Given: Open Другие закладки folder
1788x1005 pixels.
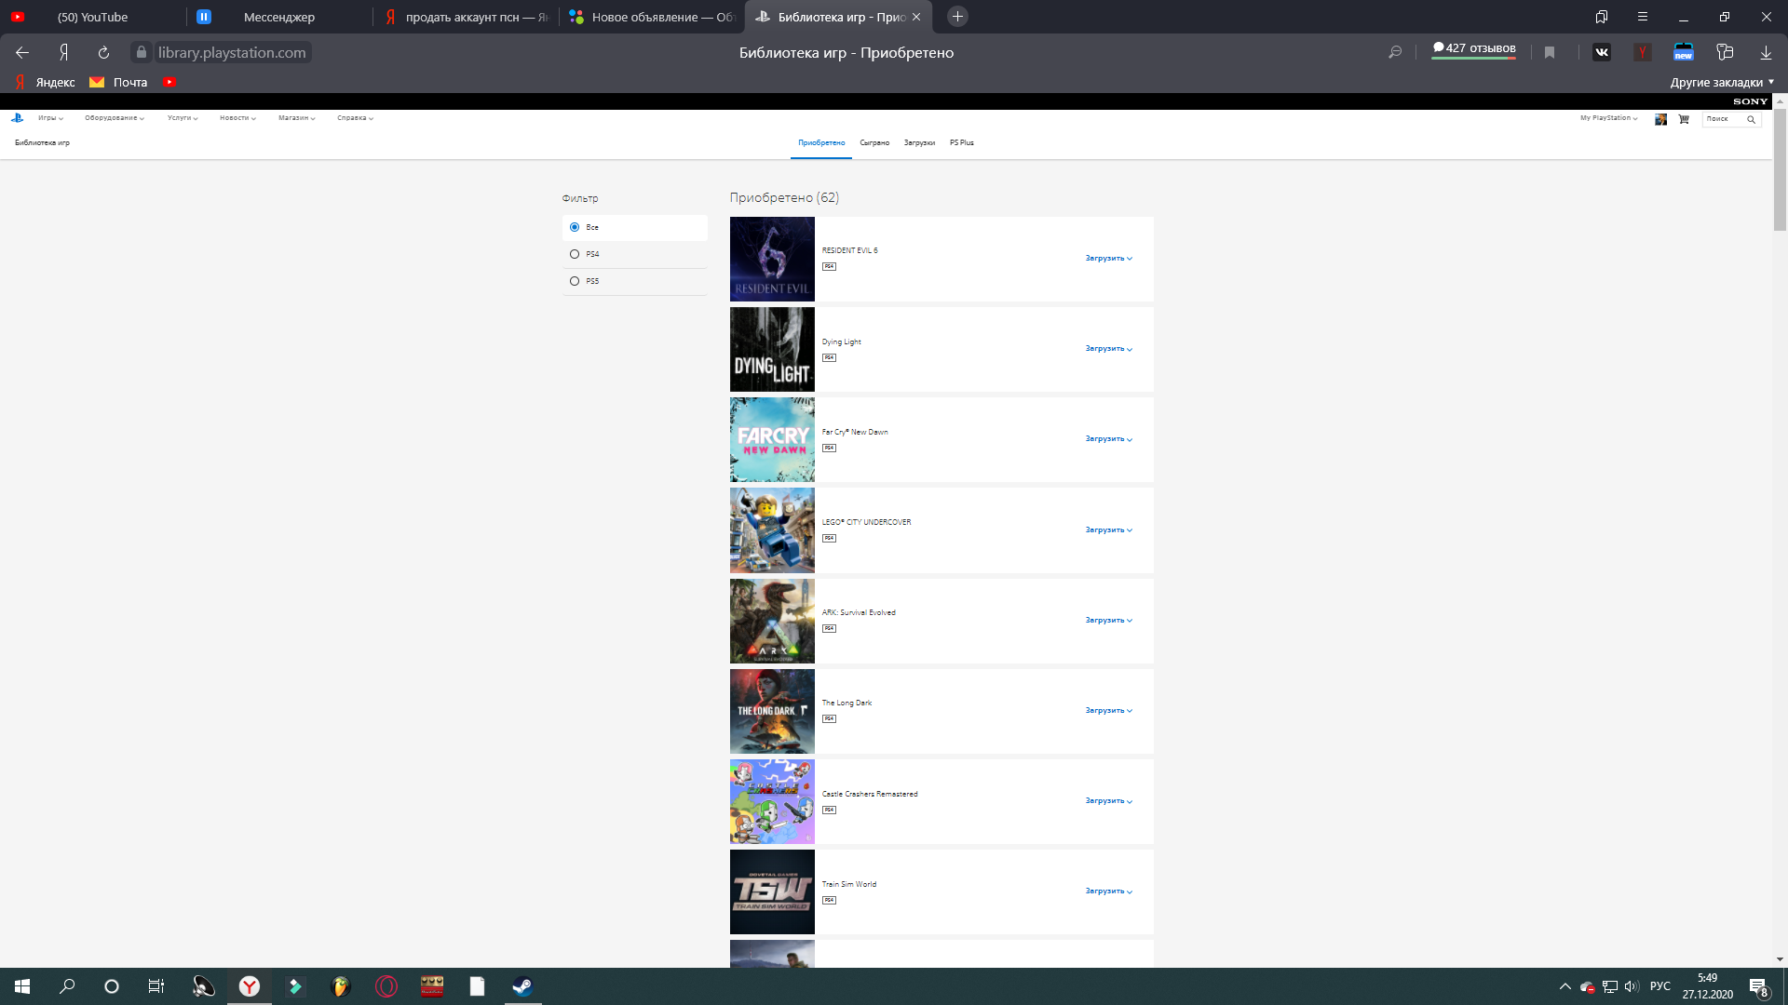Looking at the screenshot, I should pyautogui.click(x=1722, y=82).
